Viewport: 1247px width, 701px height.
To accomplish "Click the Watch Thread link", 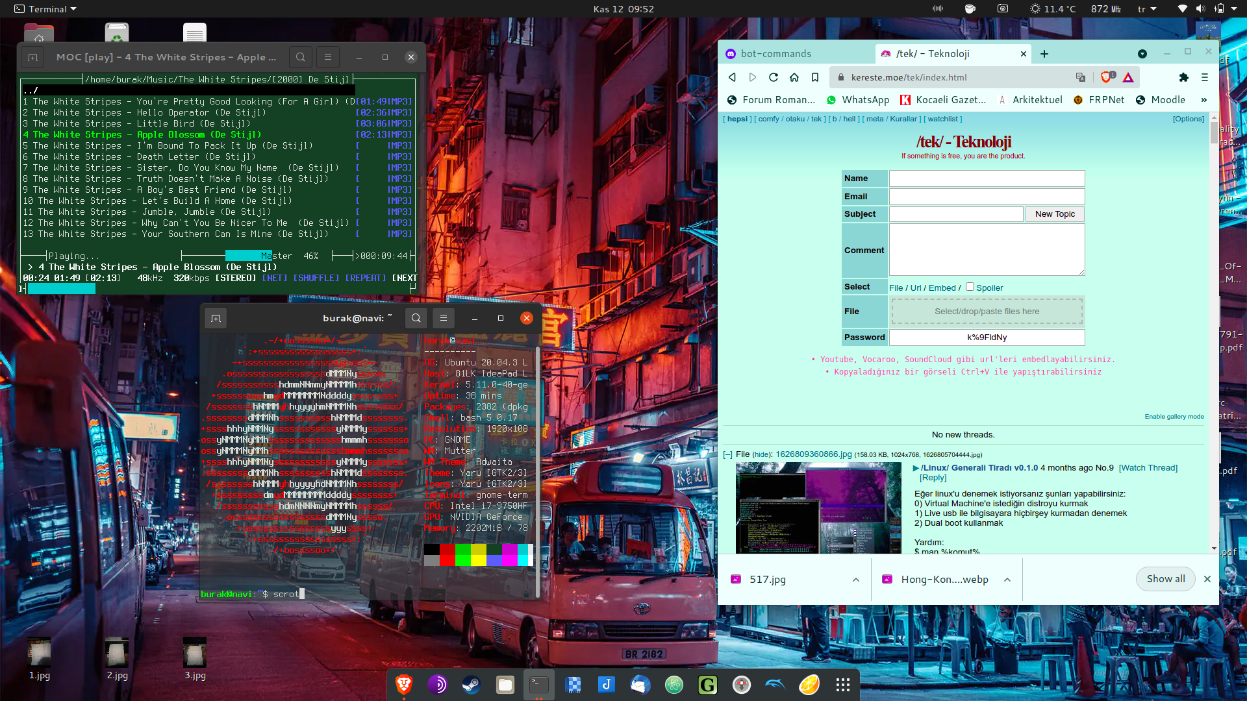I will (1148, 468).
